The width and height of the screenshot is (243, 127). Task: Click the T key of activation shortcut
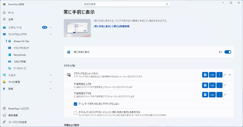(219, 75)
